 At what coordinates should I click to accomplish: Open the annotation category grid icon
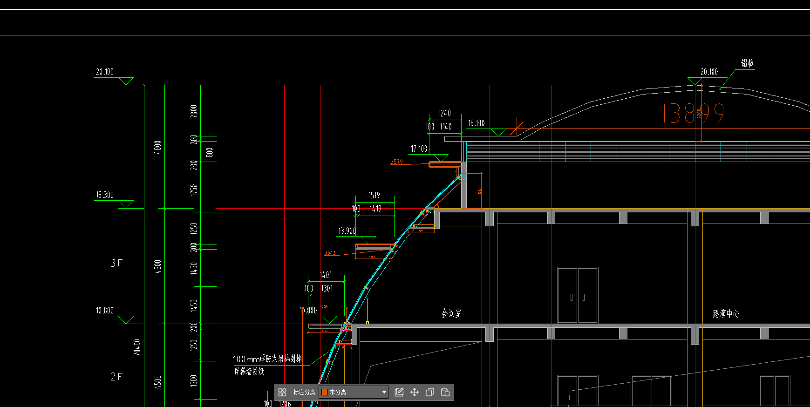point(282,392)
